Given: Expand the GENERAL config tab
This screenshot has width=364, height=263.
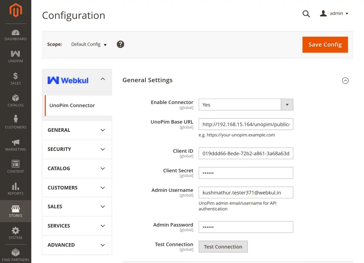Looking at the screenshot, I should pyautogui.click(x=77, y=130).
